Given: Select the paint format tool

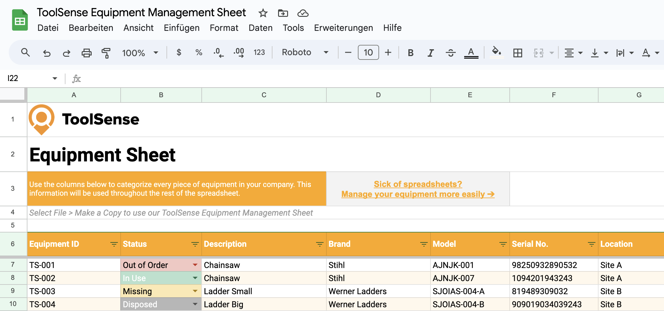Looking at the screenshot, I should pos(106,53).
